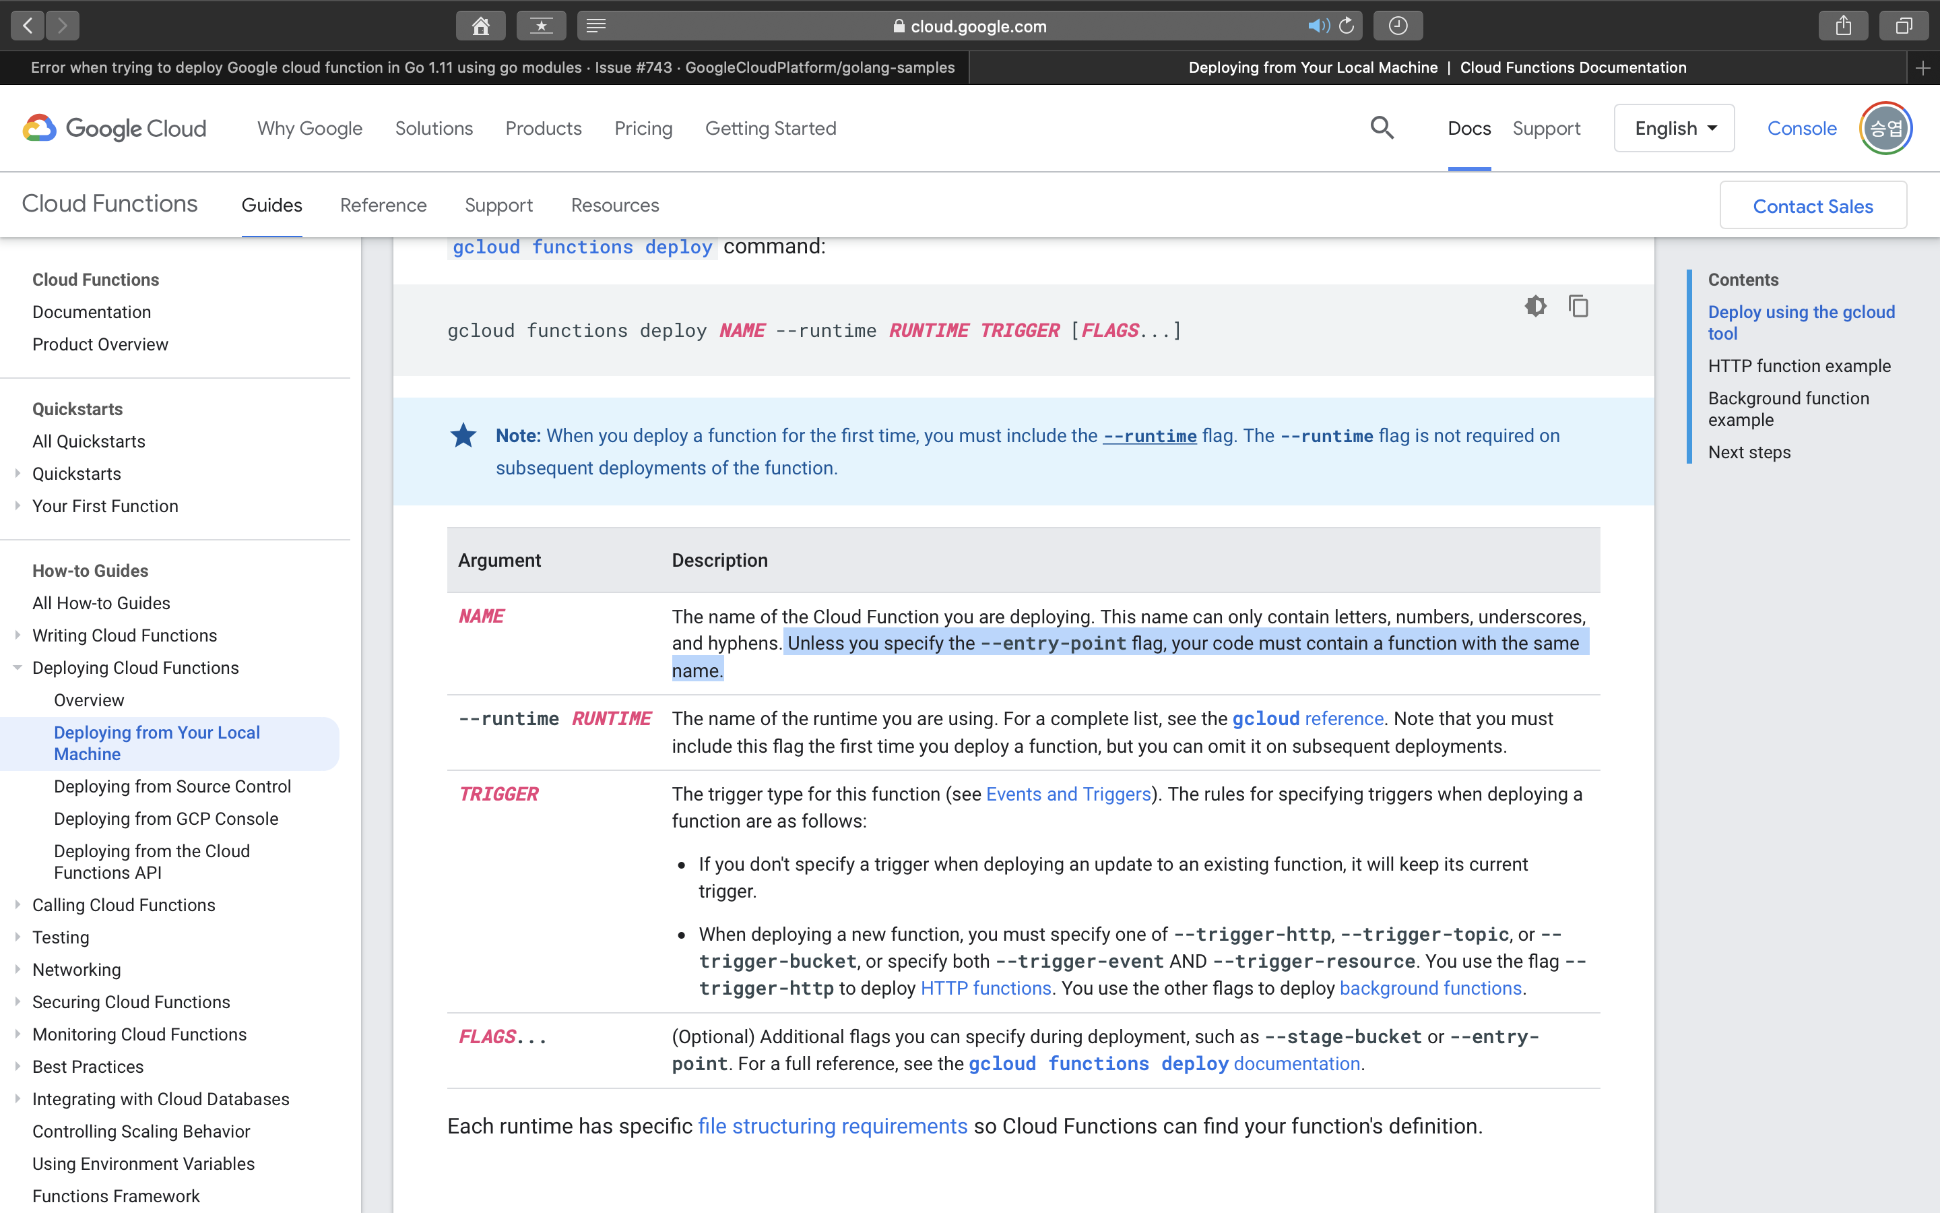The height and width of the screenshot is (1213, 1940).
Task: Click the Contact Sales button
Action: point(1813,206)
